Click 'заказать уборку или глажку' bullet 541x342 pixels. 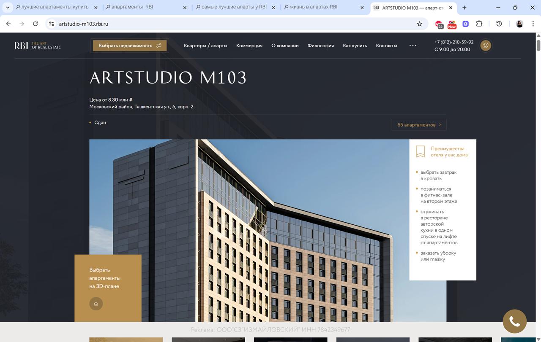[x=438, y=256]
